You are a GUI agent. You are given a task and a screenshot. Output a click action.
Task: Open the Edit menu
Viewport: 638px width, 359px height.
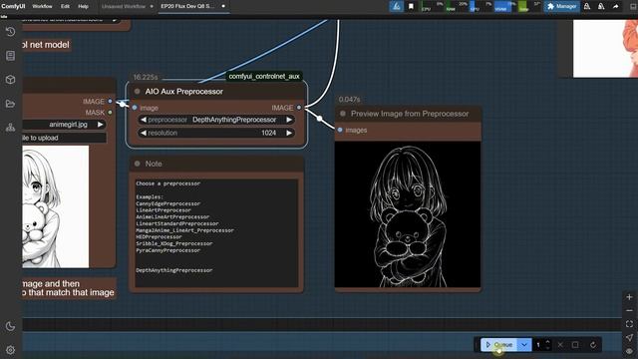click(x=65, y=7)
